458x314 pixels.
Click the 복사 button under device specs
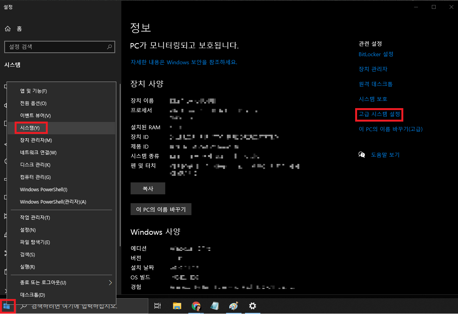148,189
